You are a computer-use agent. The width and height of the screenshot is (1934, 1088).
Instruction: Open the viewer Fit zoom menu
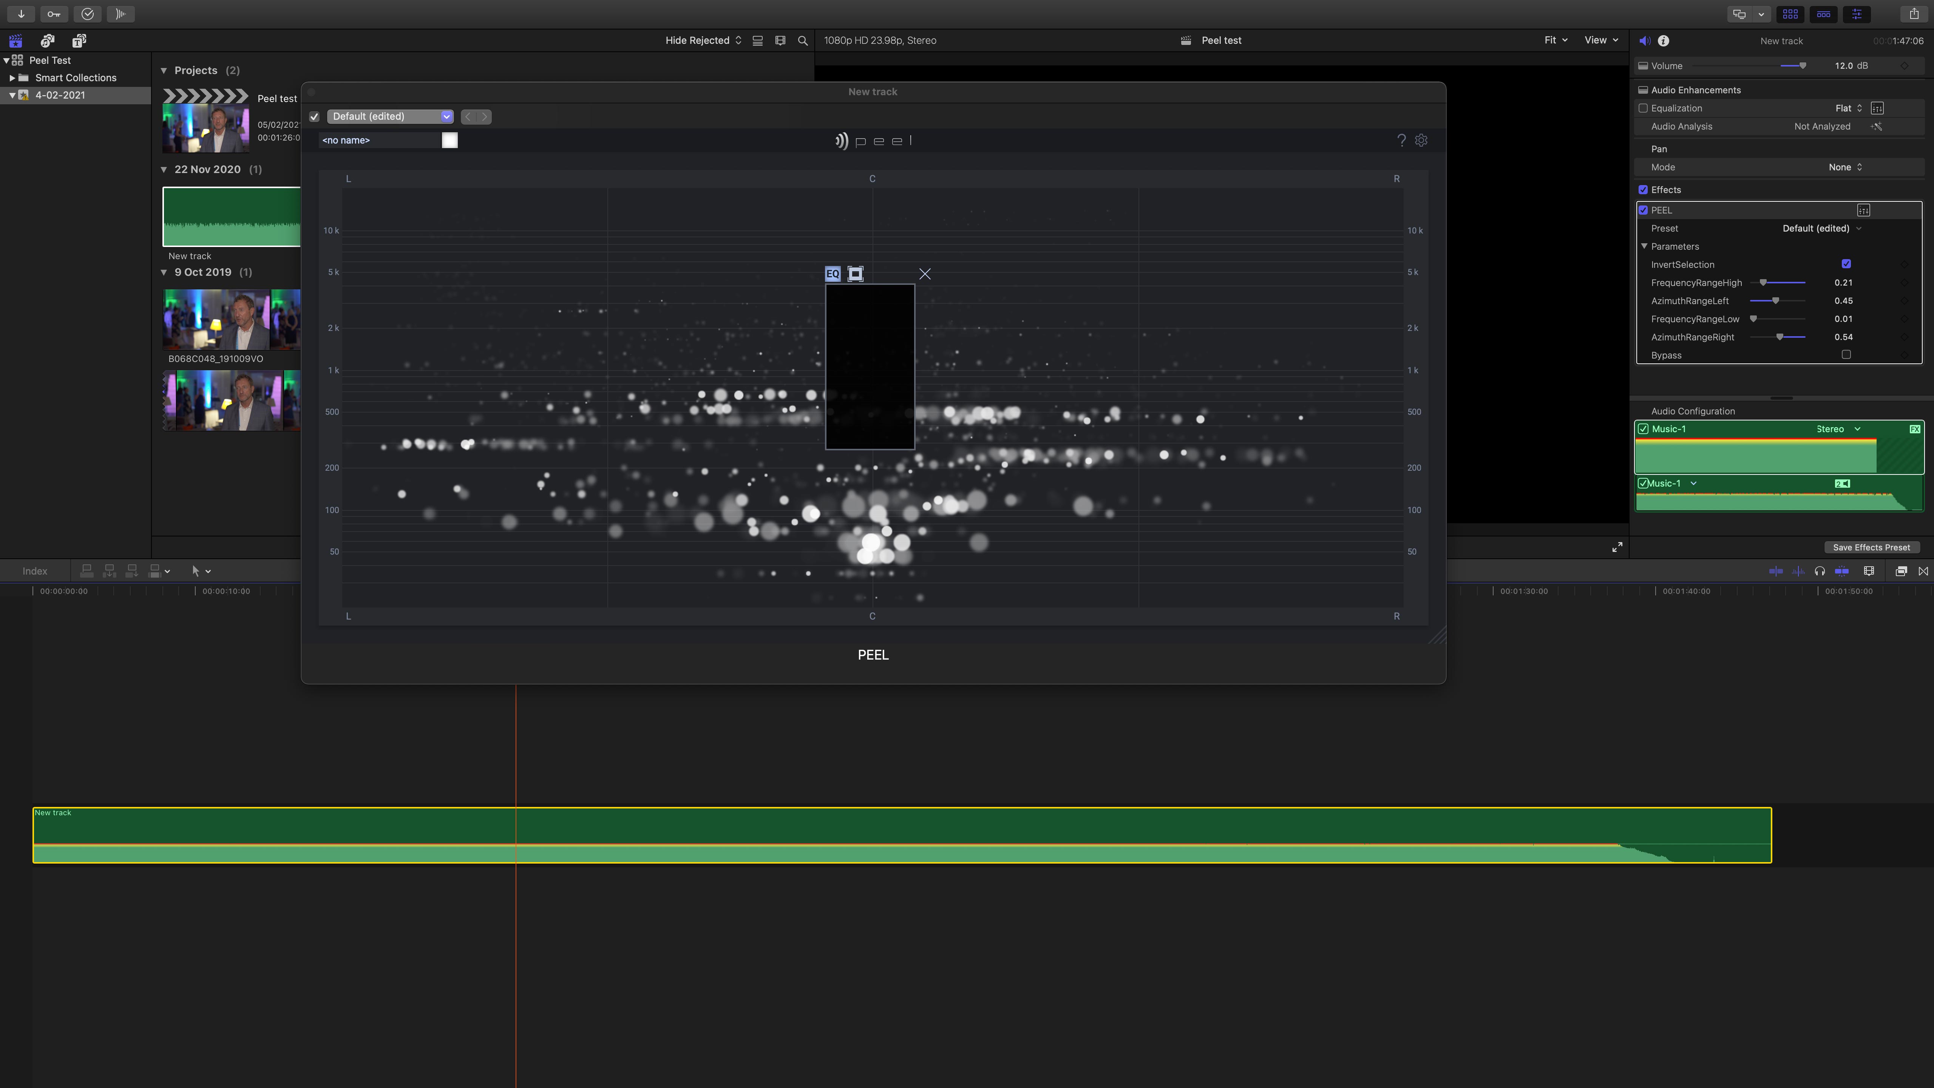(x=1556, y=40)
